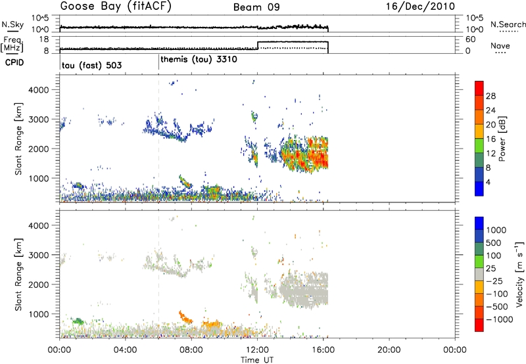Click the 'Nave' legend label
Screen dimensions: 526x364
500,46
